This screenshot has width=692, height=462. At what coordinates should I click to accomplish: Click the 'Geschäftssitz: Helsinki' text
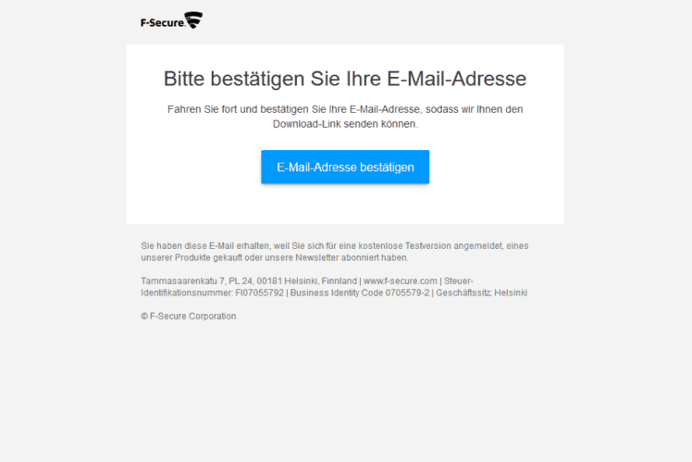point(481,293)
